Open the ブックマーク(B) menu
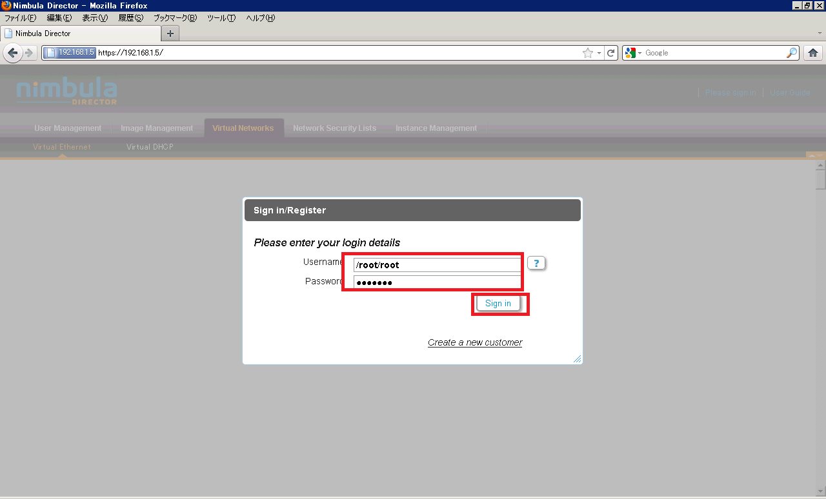This screenshot has height=499, width=826. tap(175, 18)
